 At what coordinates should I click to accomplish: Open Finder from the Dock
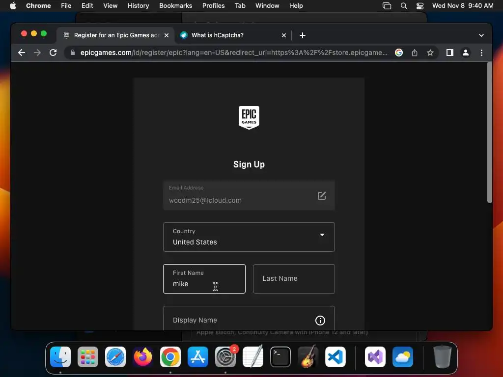tap(60, 357)
